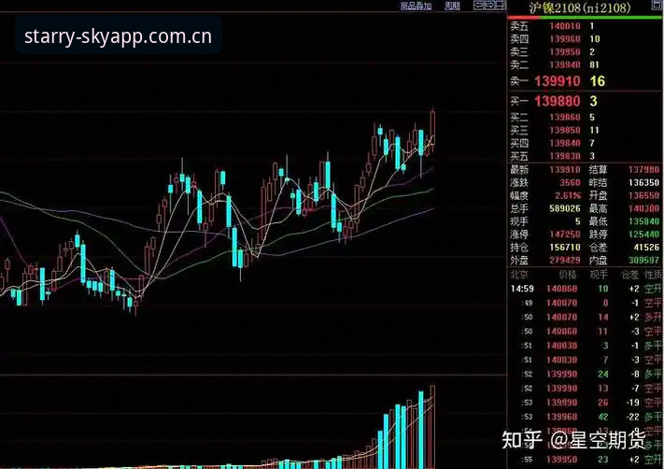
Task: Click the 性质 column header
Action: [x=653, y=275]
